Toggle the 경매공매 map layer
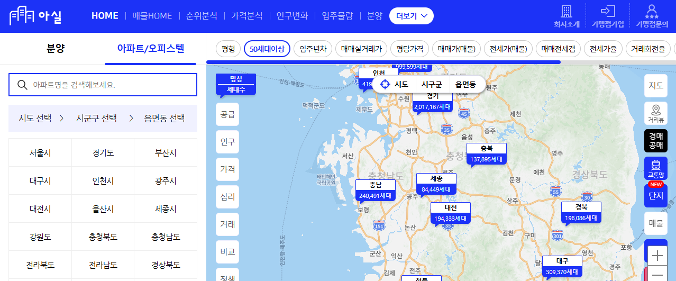Screen dimensions: 676x281 (x=656, y=140)
